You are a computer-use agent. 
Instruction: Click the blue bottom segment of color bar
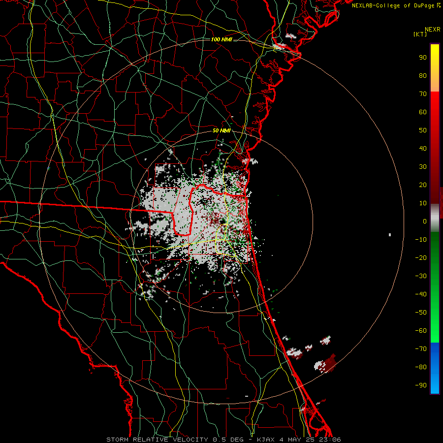(x=435, y=368)
